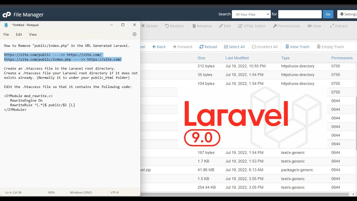This screenshot has height=201, width=357.
Task: Reload the File Manager listing
Action: pyautogui.click(x=208, y=47)
